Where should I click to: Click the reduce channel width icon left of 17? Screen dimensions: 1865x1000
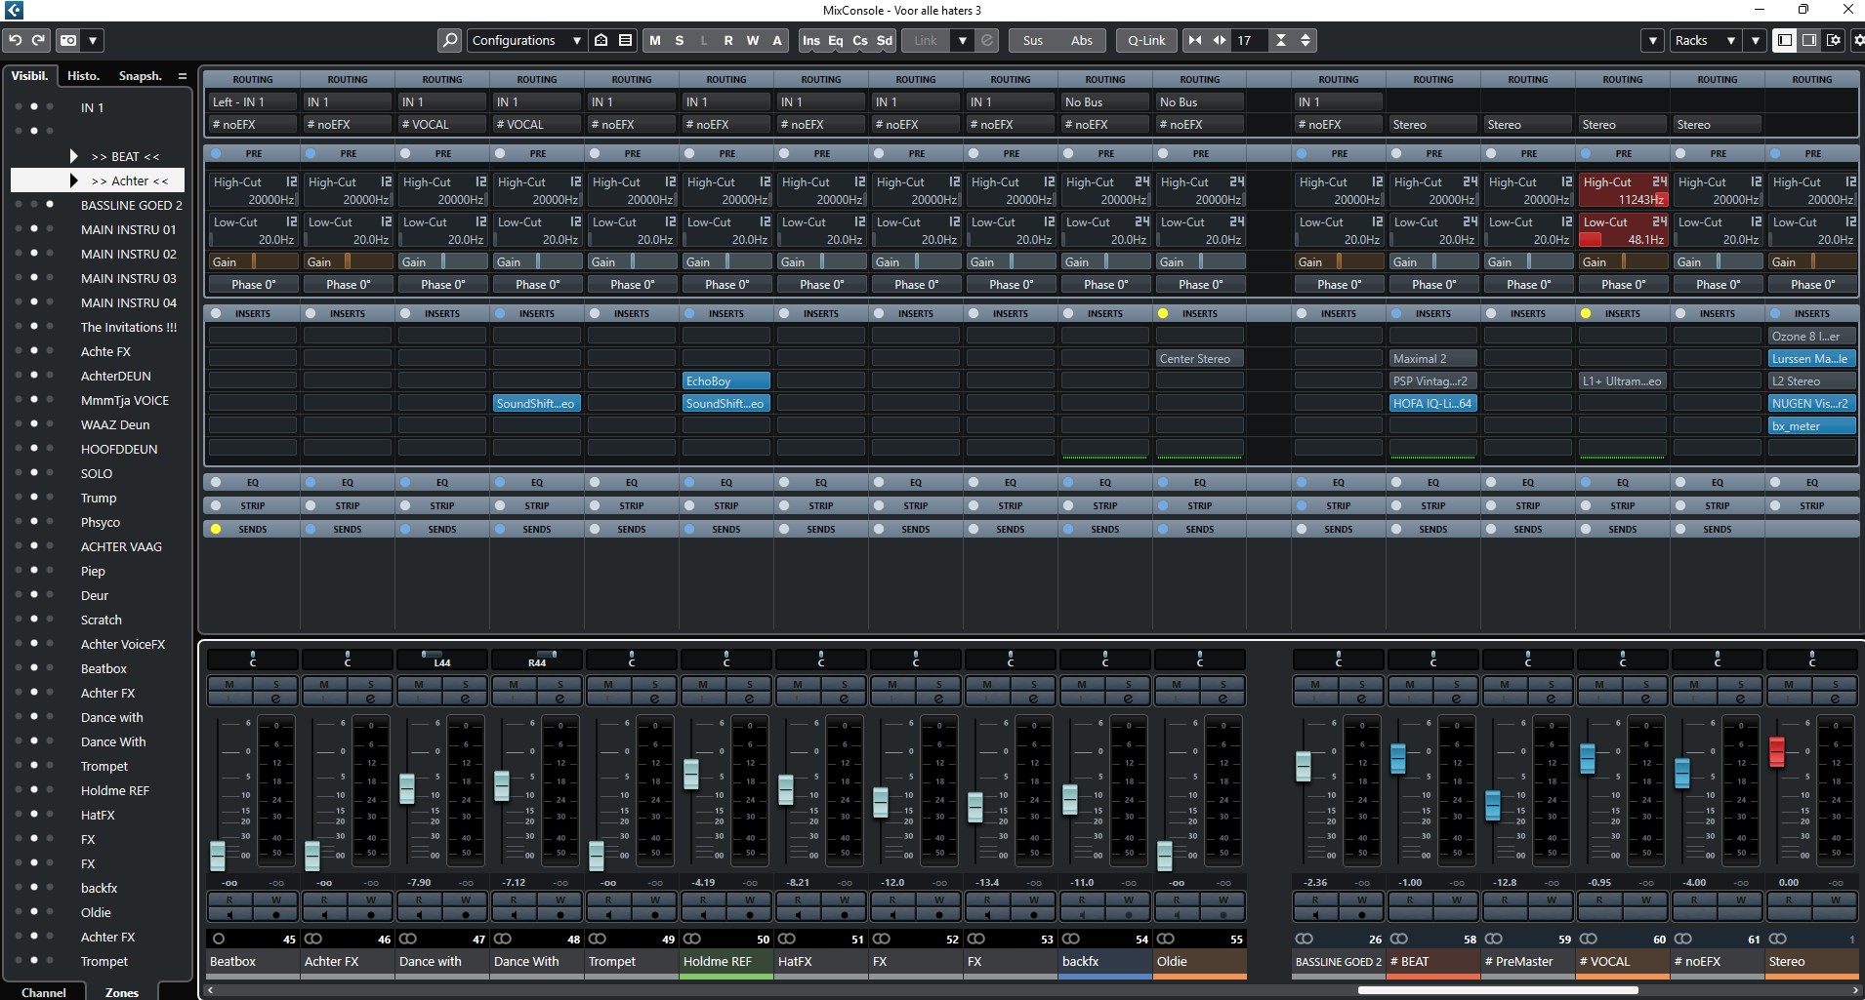(x=1195, y=40)
